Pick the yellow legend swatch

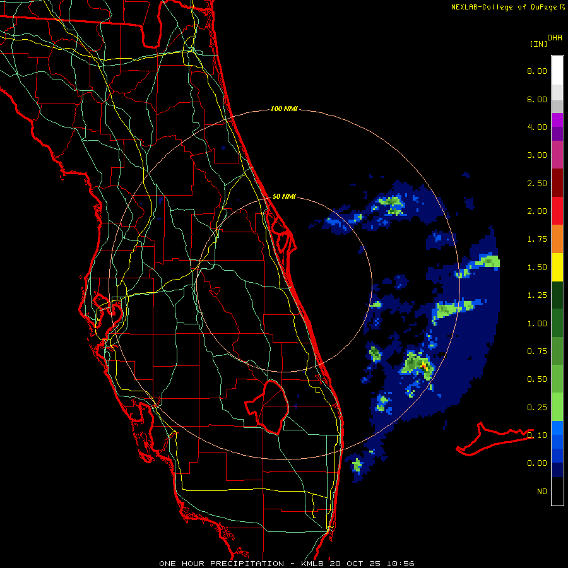557,267
